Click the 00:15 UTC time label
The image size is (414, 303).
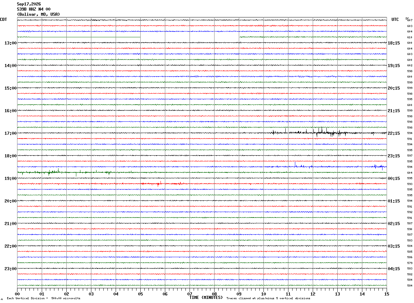[x=394, y=179]
